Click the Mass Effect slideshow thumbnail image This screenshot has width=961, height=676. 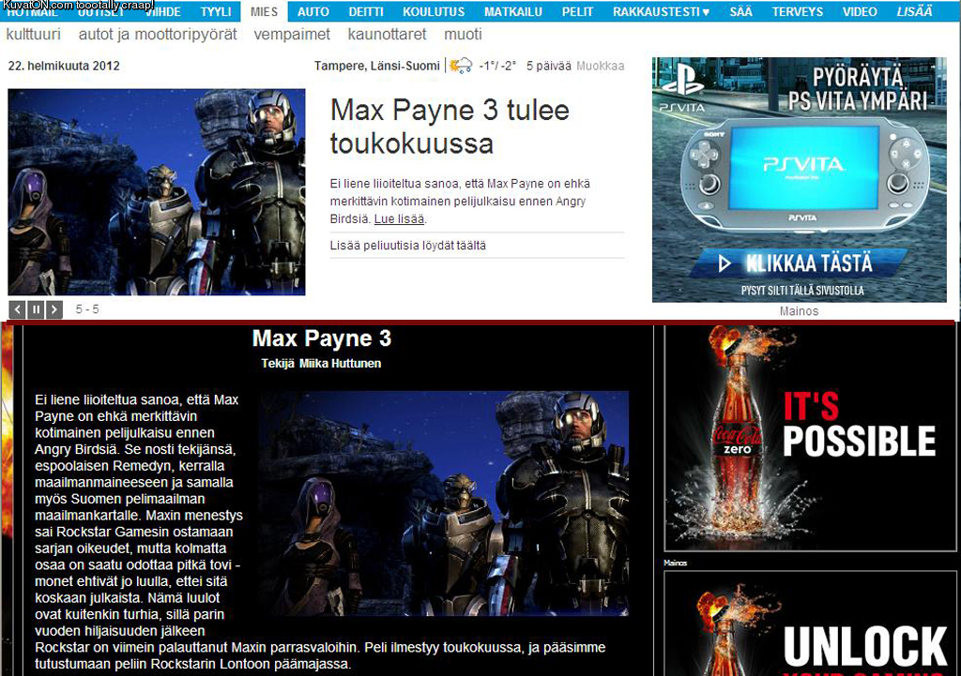pos(157,192)
